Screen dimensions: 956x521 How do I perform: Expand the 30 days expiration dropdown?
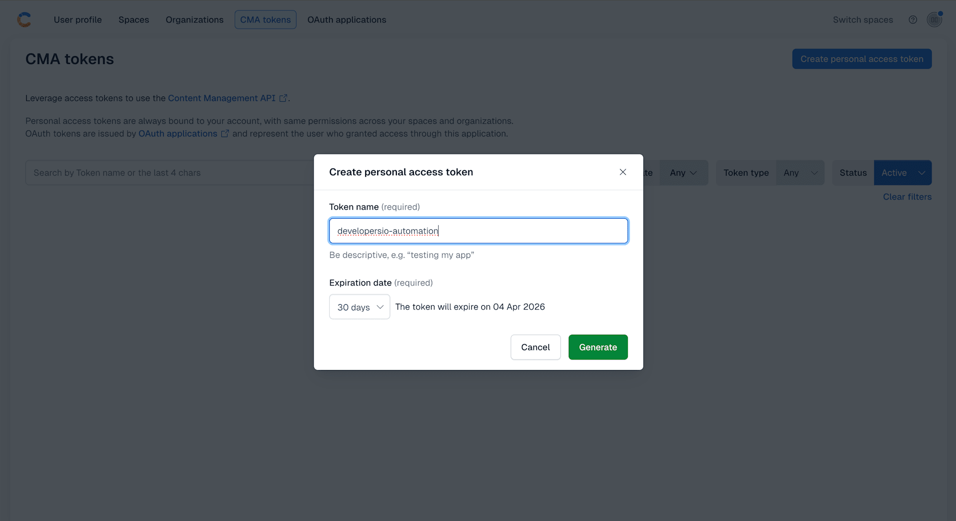359,307
